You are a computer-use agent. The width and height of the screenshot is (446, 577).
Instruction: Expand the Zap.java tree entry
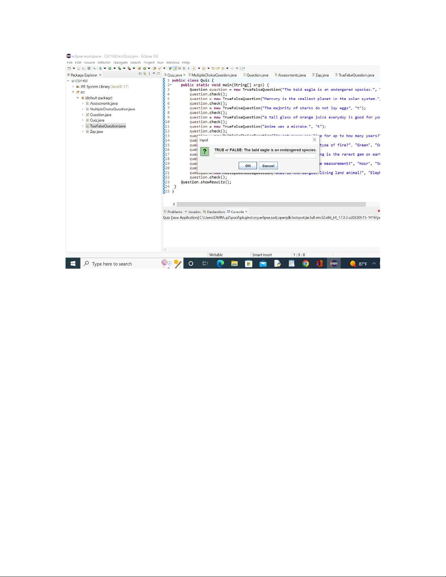pos(83,132)
